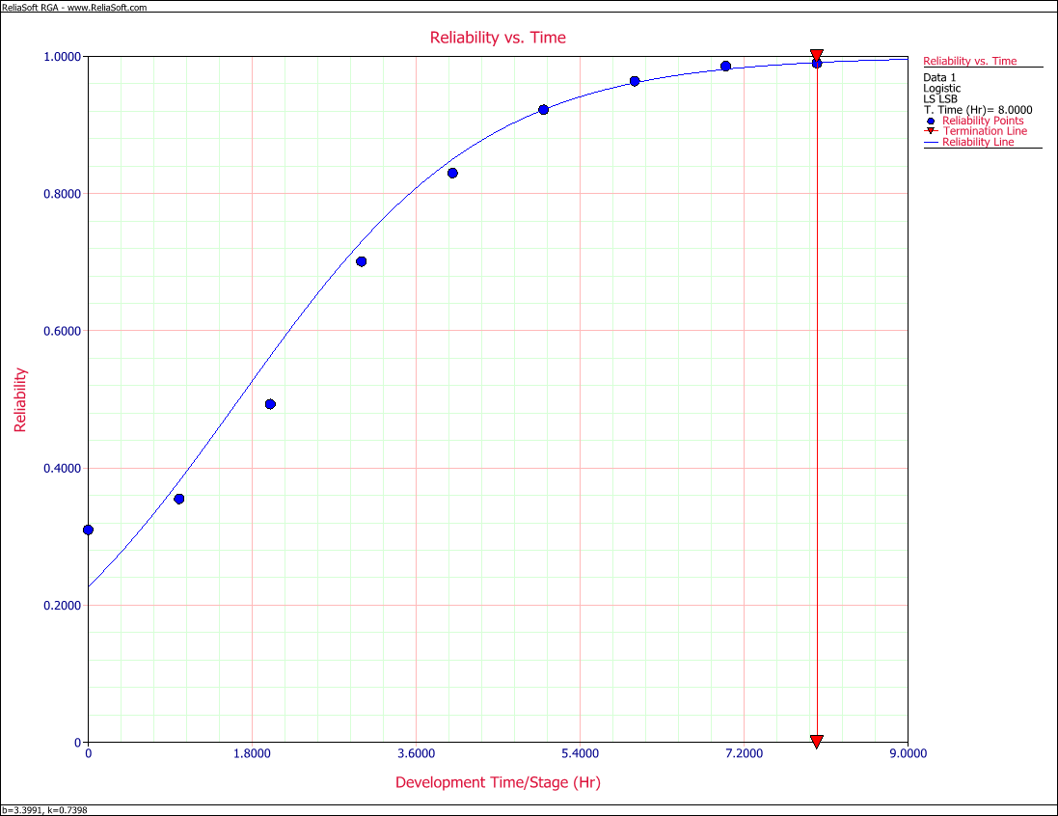Click the top red termination triangle marker

point(817,55)
